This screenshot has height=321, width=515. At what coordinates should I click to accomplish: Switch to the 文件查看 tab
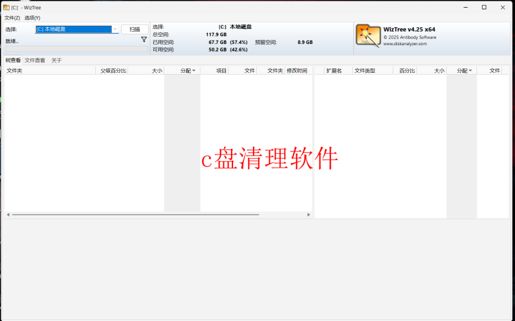click(x=35, y=60)
